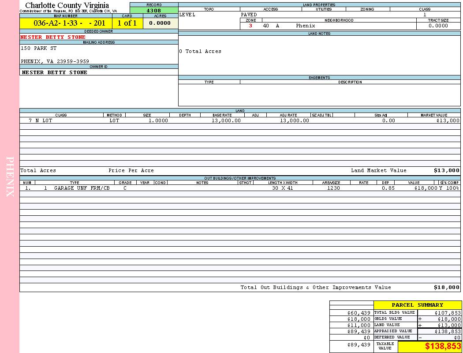Viewport: 463px width, 353px height.
Task: Click the Owner ID name field
Action: click(55, 72)
